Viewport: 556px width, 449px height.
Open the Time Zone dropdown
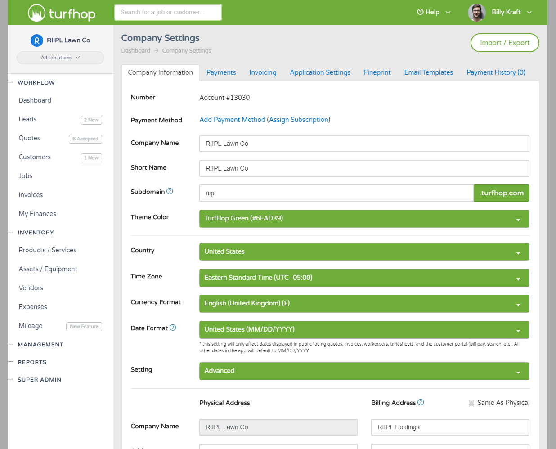click(364, 278)
